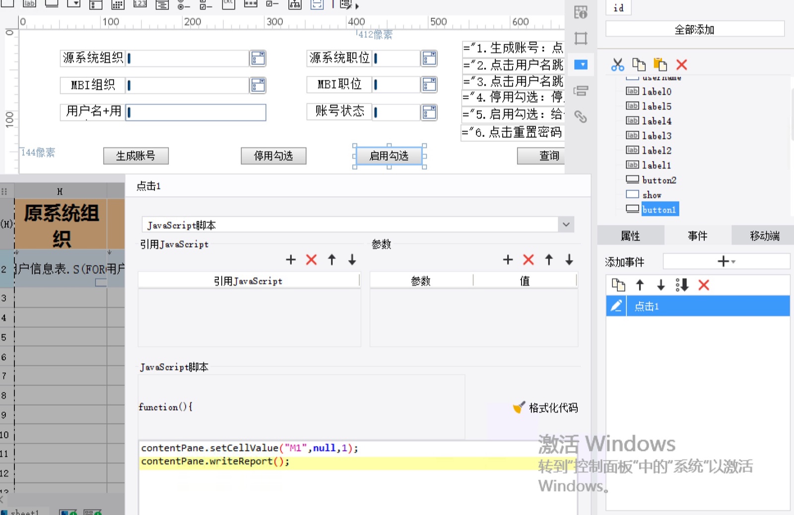Click the 停用勾选 button on the form
Screen dimensions: 794x515
[x=273, y=156]
